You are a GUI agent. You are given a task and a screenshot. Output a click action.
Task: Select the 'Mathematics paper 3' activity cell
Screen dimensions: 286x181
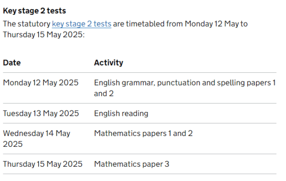132,164
